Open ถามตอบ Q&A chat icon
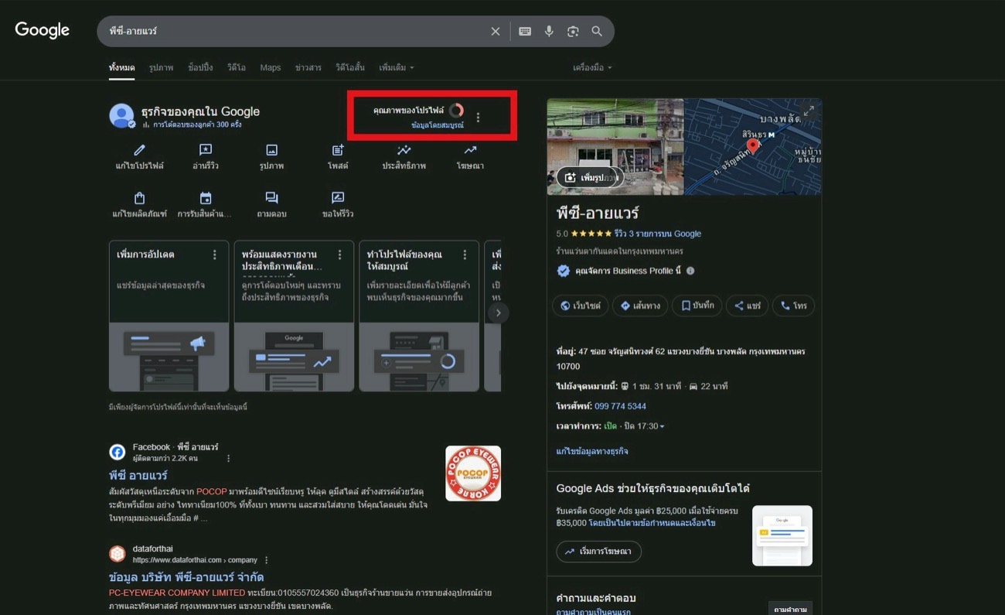Screen dimensions: 1005x615 pyautogui.click(x=271, y=198)
